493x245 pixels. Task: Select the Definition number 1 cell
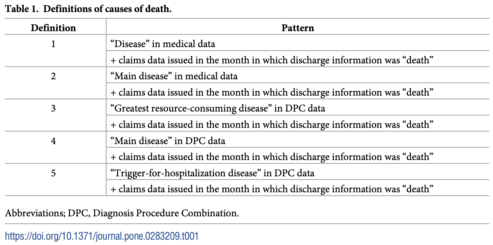tap(53, 44)
